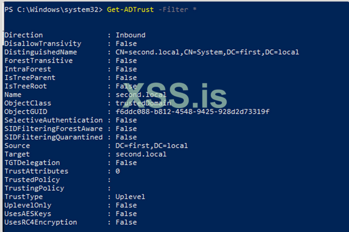
Task: Click the CN=second.local distinguished name value
Action: [x=207, y=52]
